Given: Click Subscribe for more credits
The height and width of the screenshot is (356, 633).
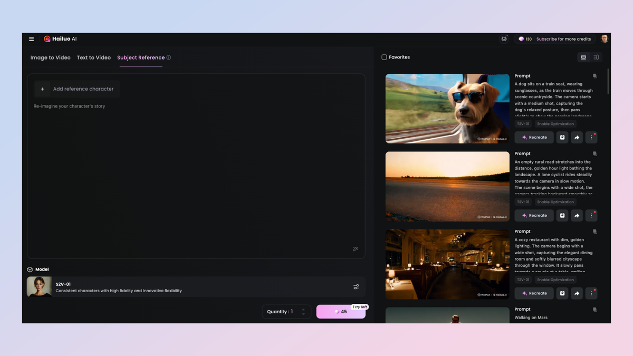Looking at the screenshot, I should coord(563,39).
